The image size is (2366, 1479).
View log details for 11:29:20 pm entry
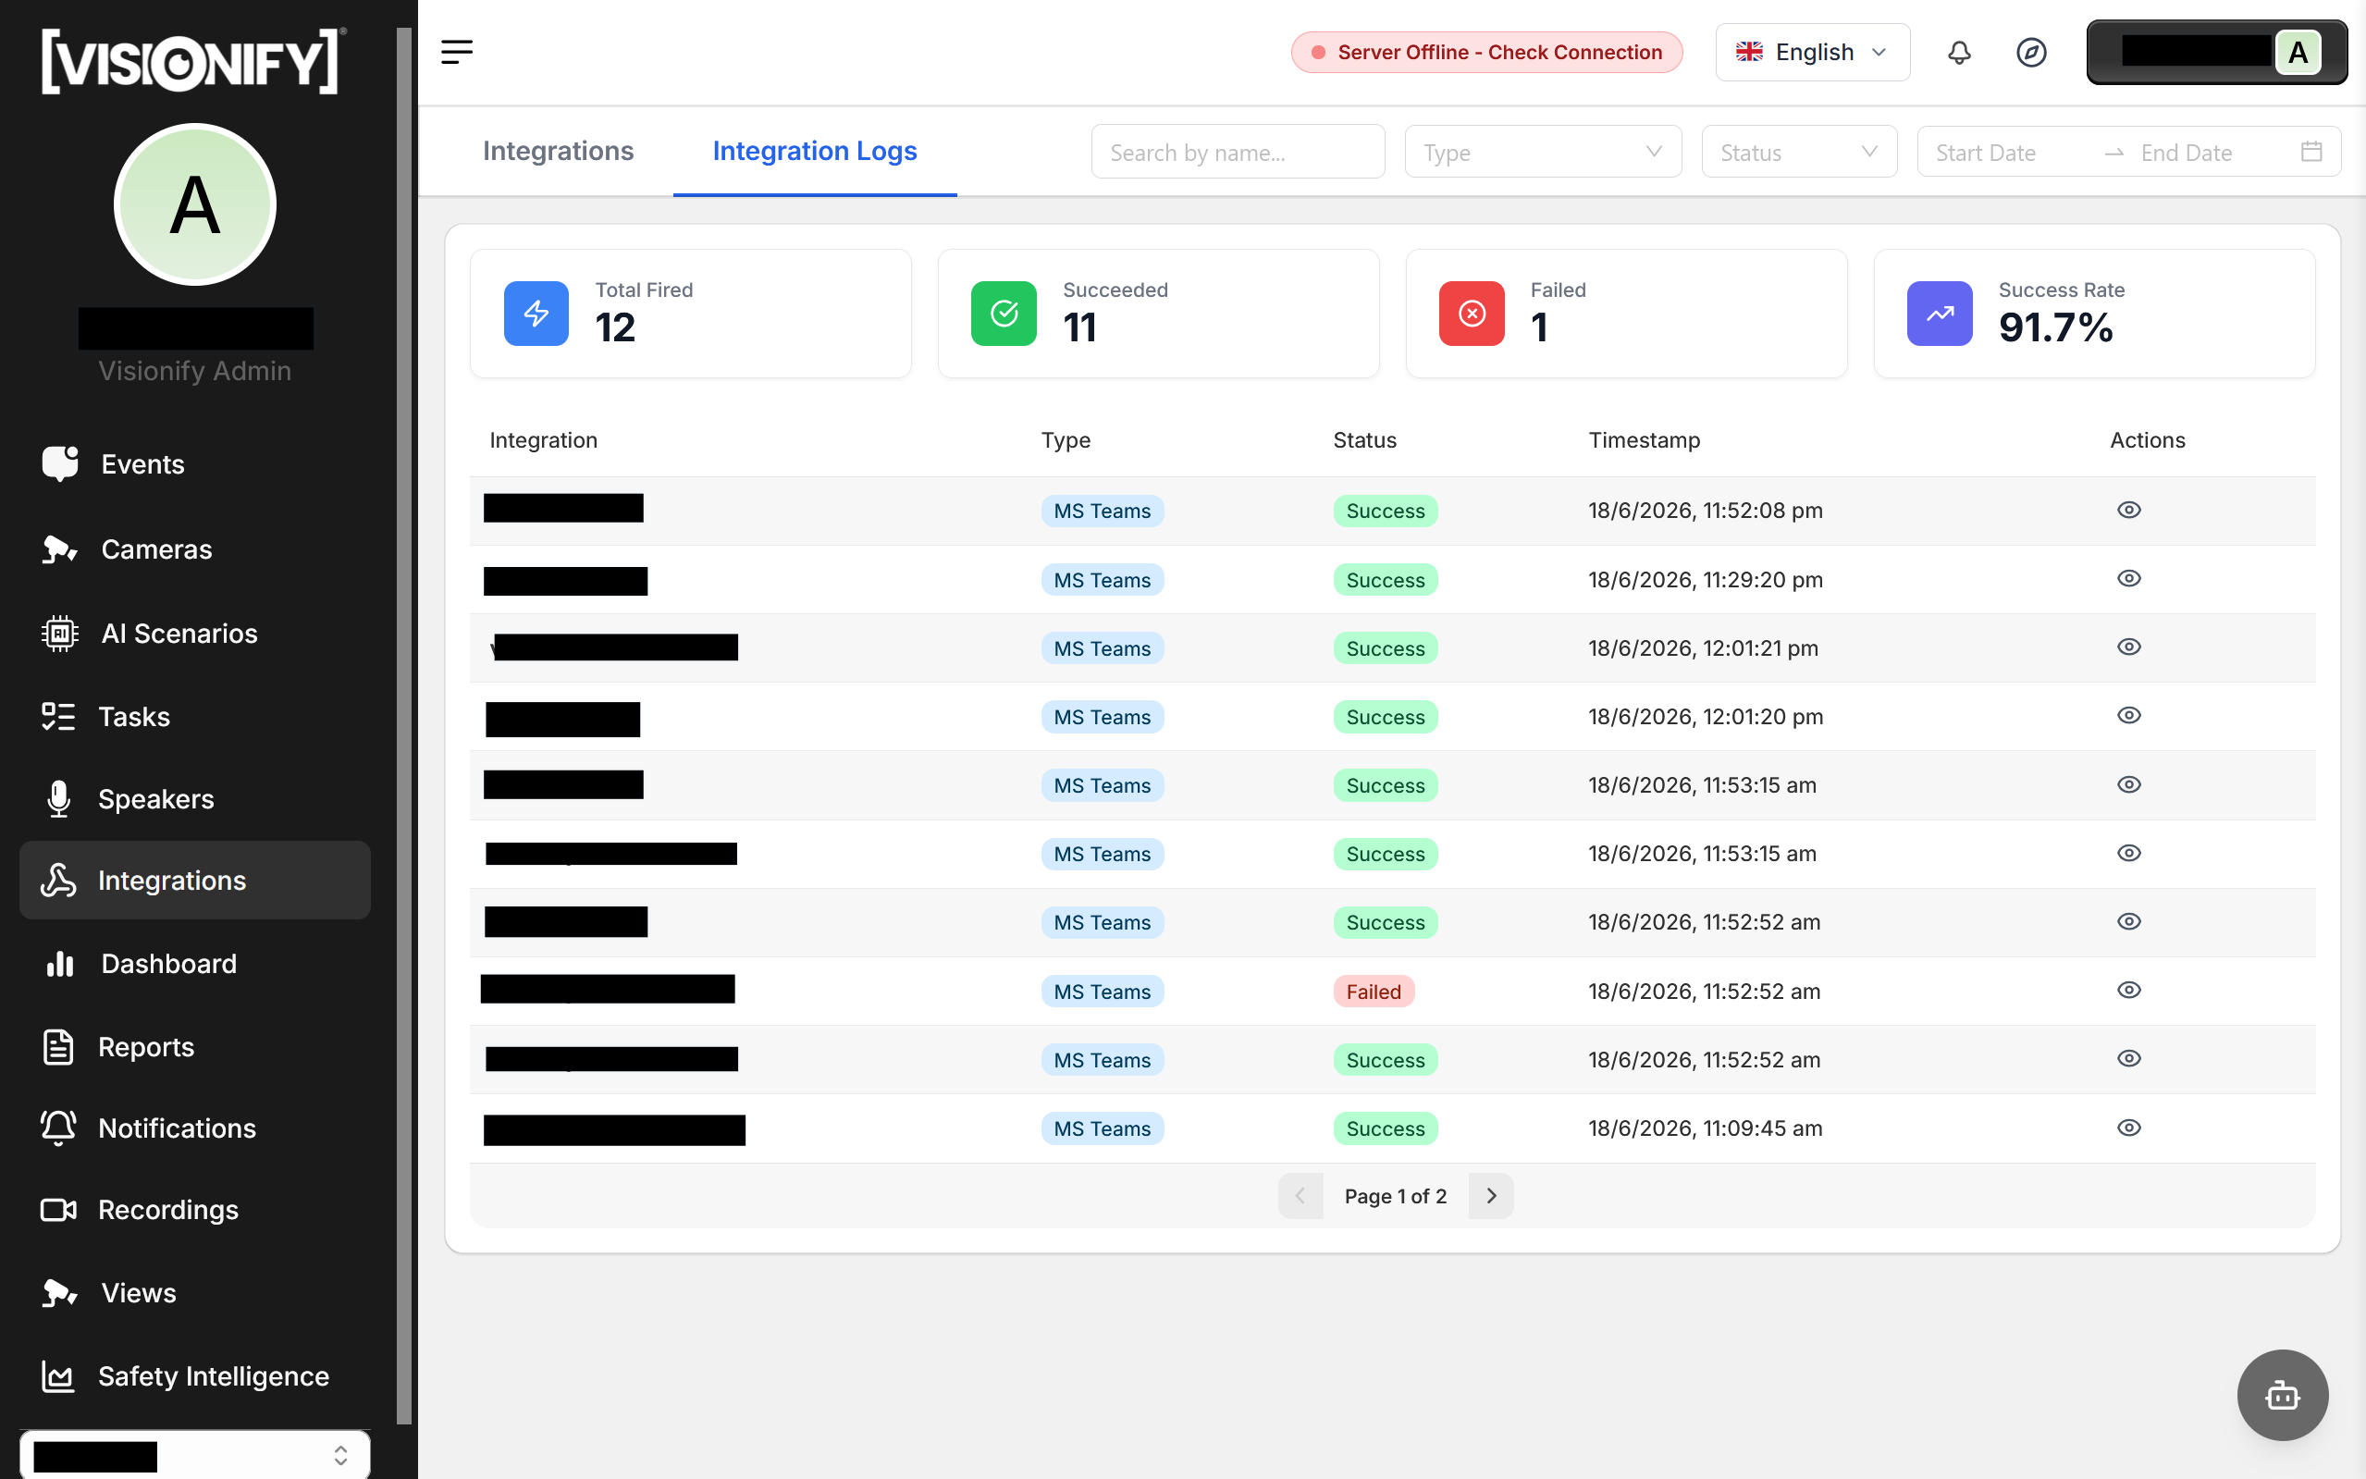click(x=2128, y=578)
